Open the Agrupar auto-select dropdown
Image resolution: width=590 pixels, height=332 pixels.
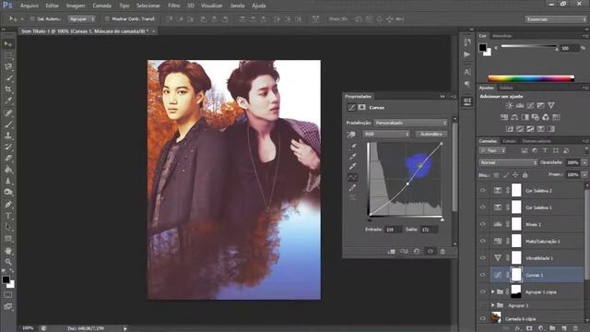tap(82, 18)
